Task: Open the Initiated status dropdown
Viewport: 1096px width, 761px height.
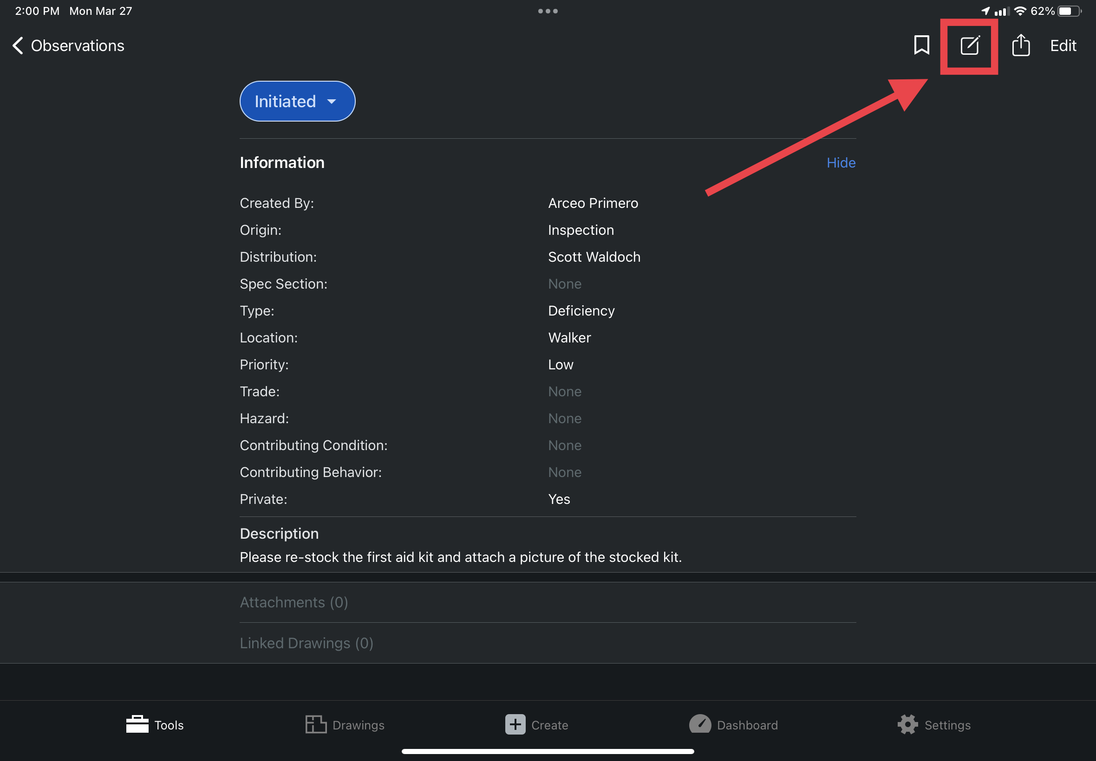Action: pos(297,101)
